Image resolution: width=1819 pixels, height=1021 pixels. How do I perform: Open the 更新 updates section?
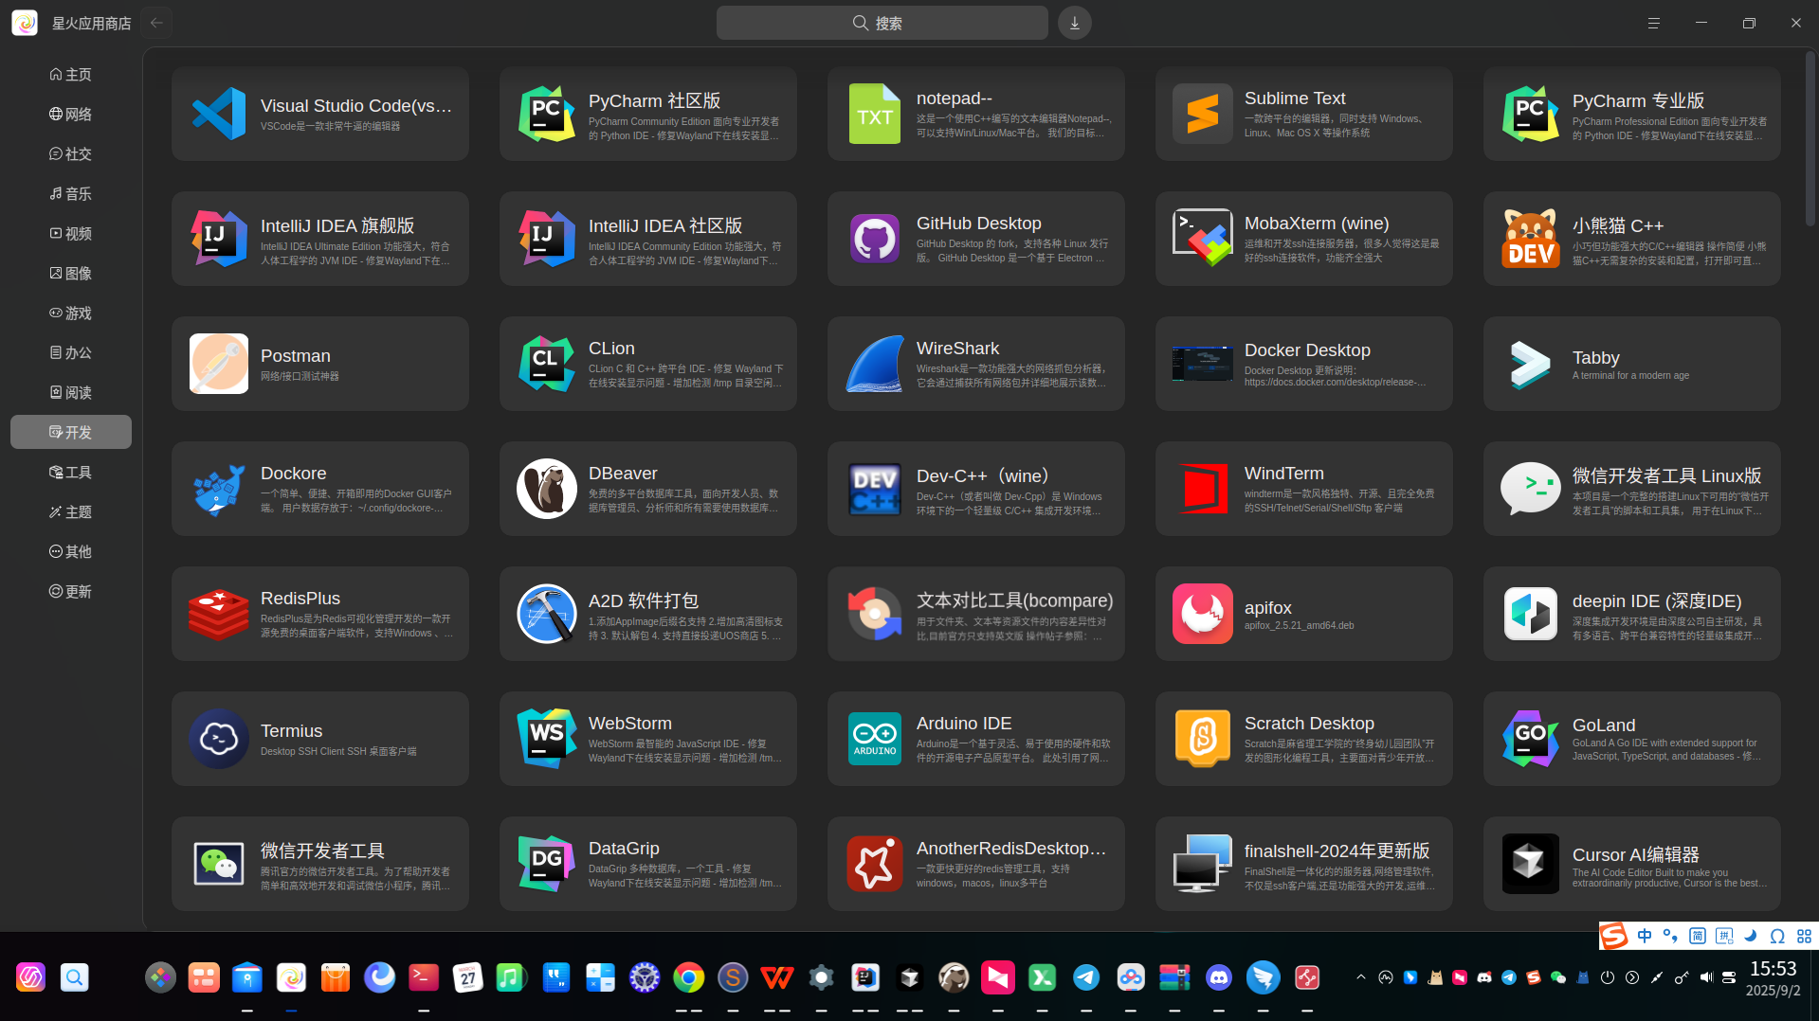pos(71,591)
